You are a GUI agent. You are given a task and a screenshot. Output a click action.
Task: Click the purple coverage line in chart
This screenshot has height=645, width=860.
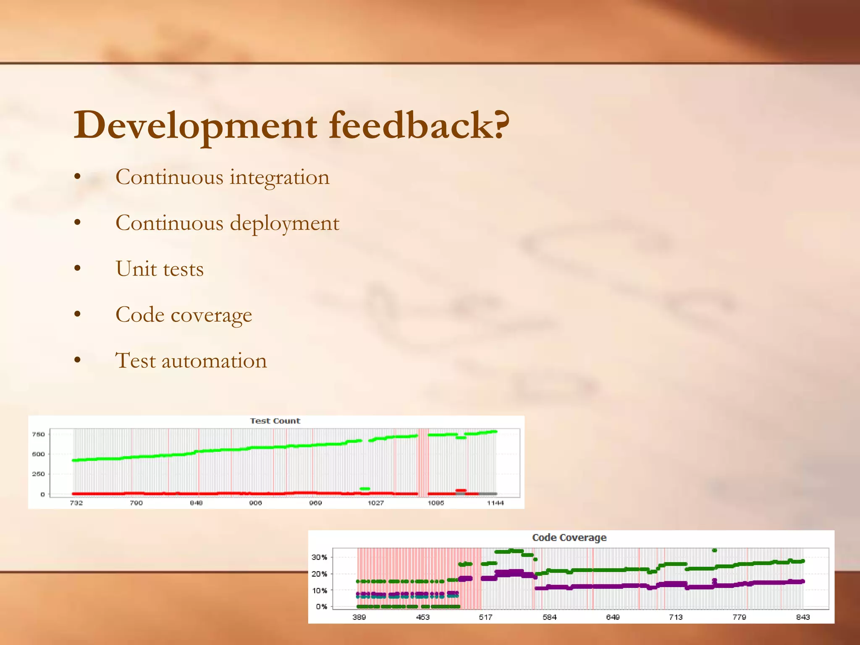point(609,586)
